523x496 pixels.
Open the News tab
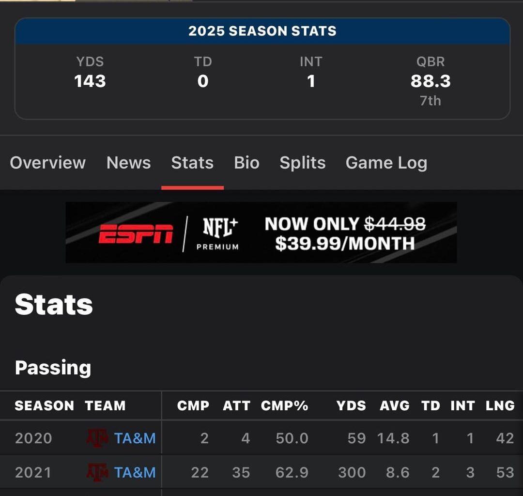coord(128,163)
